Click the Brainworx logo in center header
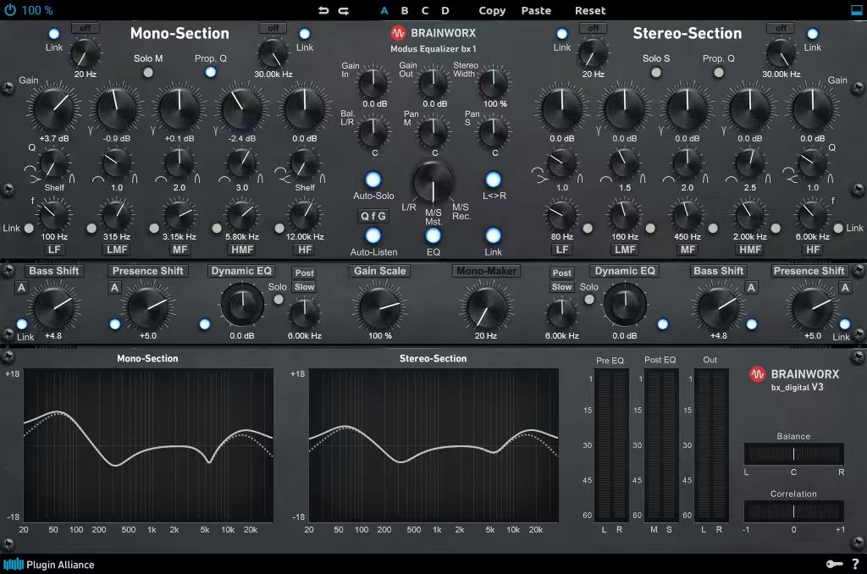 coord(398,33)
